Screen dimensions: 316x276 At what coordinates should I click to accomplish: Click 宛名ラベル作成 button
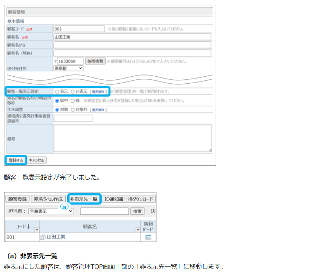49,199
